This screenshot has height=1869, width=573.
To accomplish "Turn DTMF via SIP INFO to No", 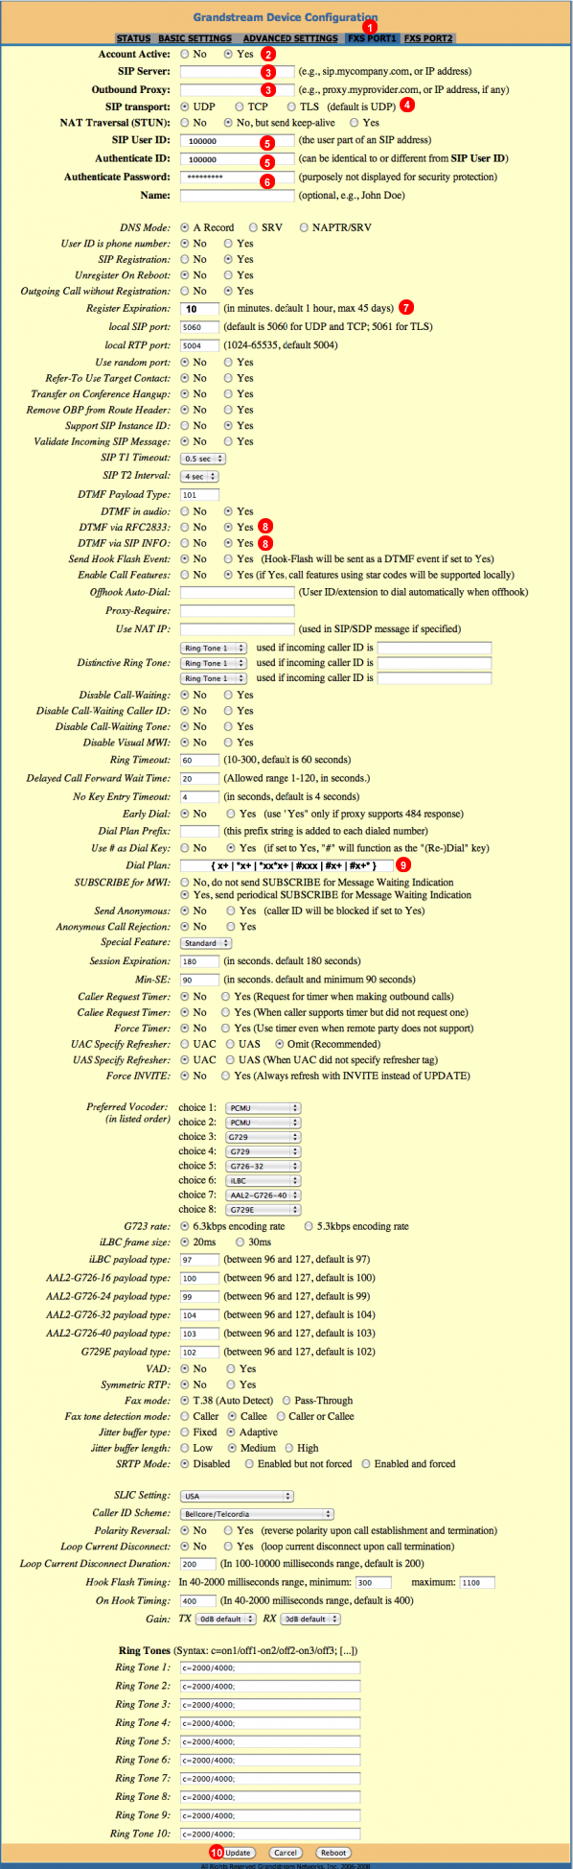I will (x=185, y=542).
